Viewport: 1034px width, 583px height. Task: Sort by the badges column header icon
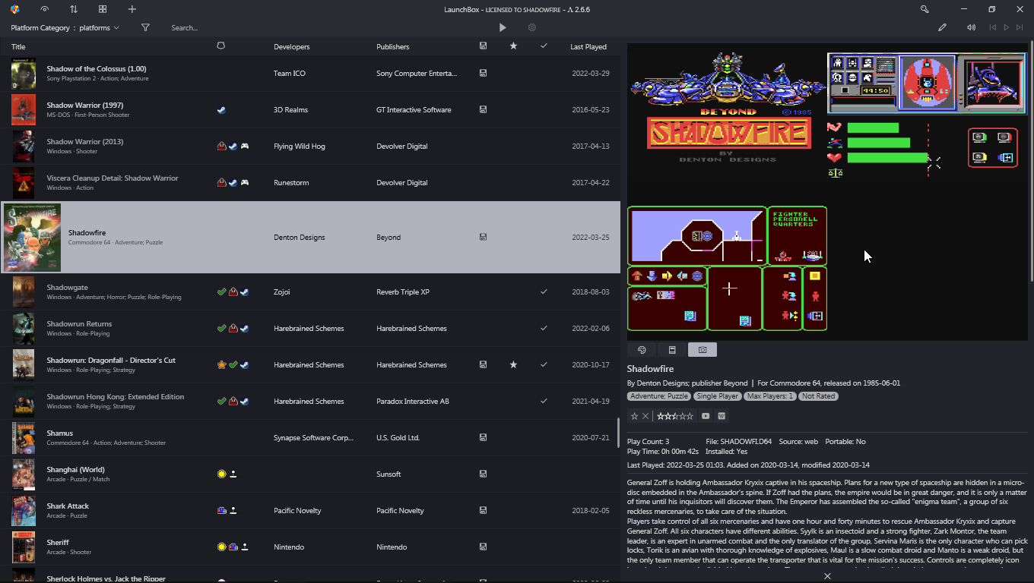tap(221, 46)
